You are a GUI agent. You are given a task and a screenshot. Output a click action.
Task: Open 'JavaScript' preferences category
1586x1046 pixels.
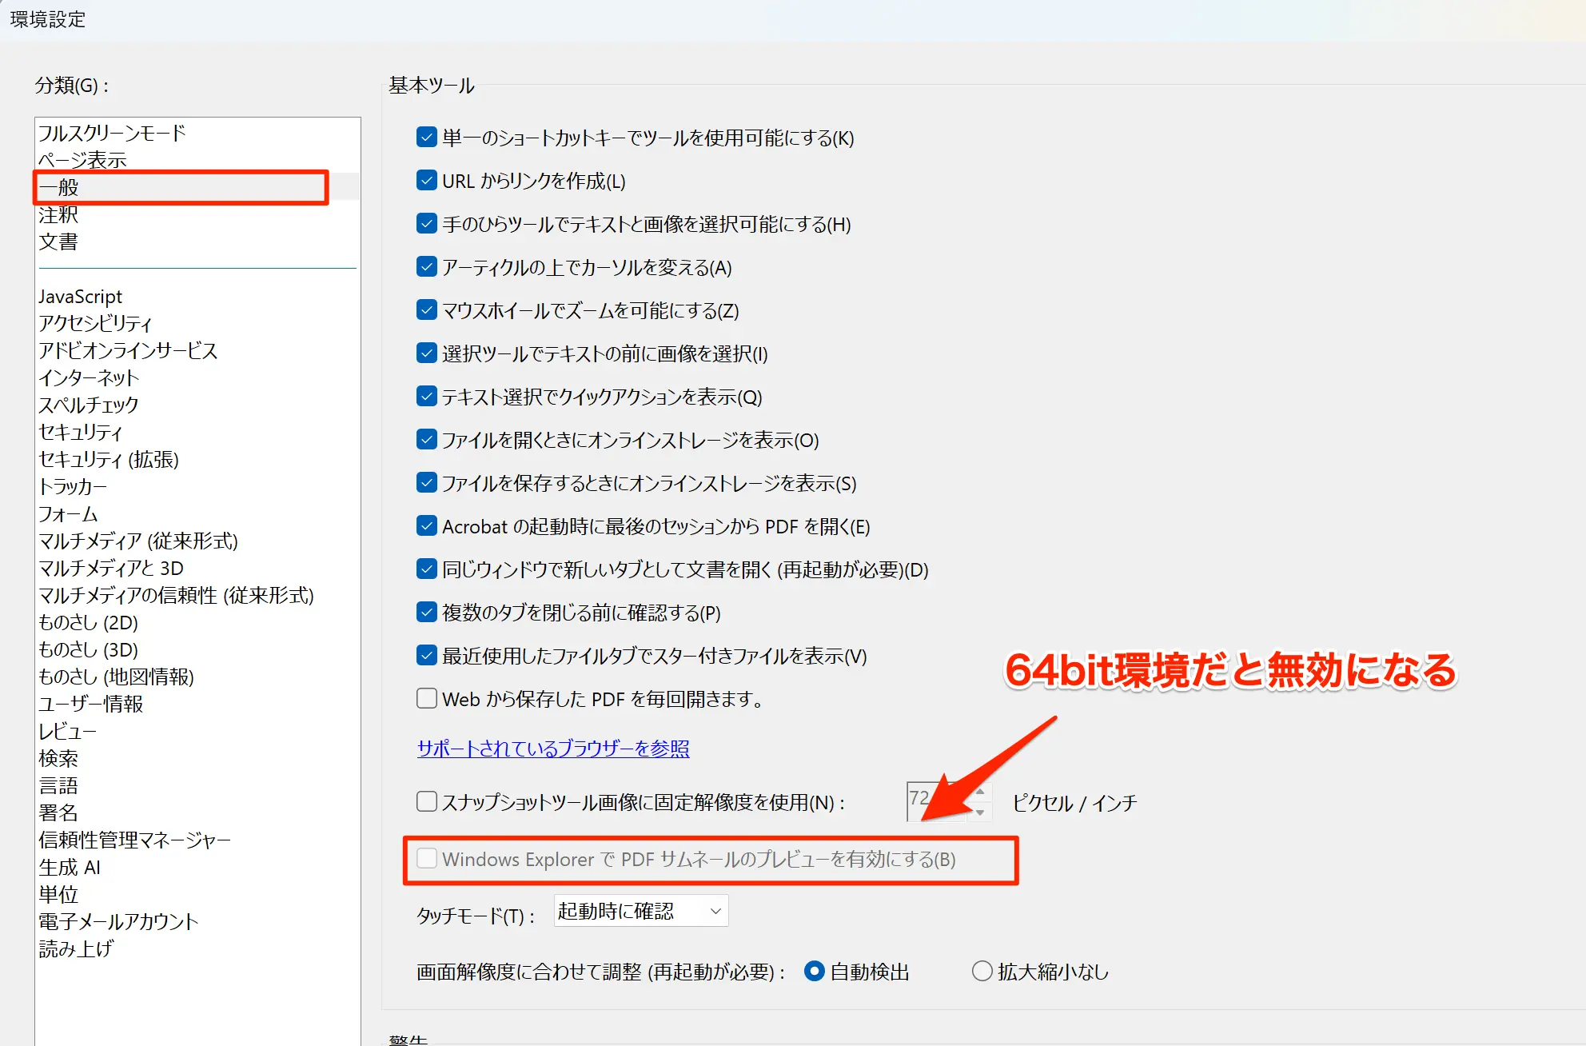point(81,297)
